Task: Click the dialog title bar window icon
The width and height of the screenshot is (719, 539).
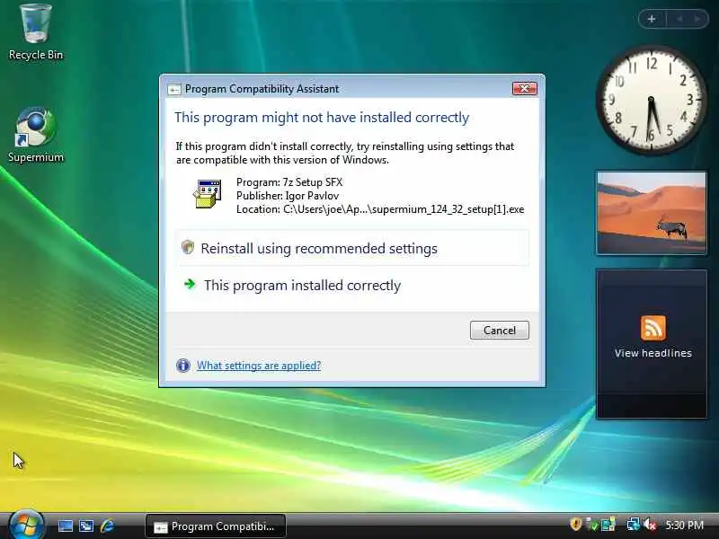Action: pos(173,89)
